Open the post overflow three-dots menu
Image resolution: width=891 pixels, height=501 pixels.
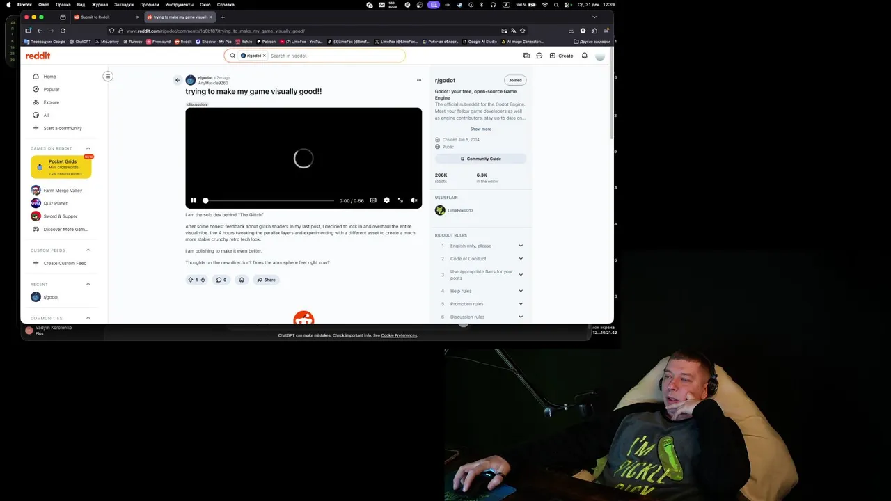point(418,80)
